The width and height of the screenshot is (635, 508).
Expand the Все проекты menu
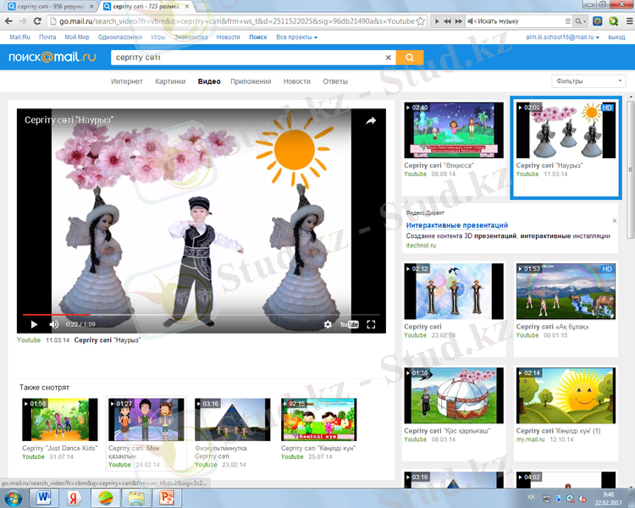tap(297, 37)
